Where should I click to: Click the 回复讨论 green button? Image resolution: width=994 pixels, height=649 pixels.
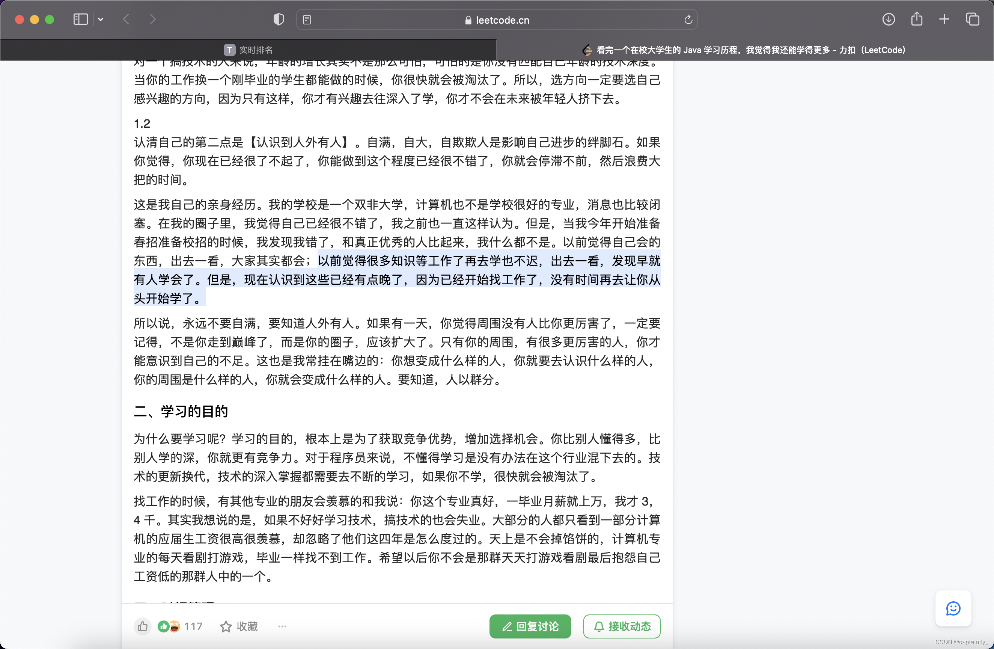click(530, 626)
